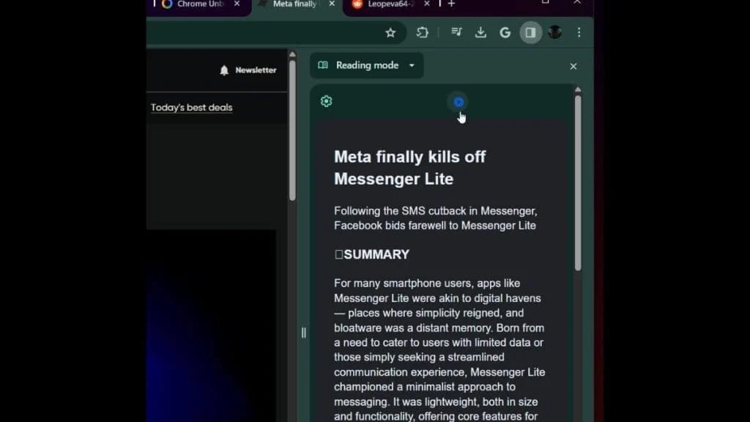This screenshot has height=422, width=750.
Task: Switch to the Meta finally tab
Action: [x=294, y=4]
